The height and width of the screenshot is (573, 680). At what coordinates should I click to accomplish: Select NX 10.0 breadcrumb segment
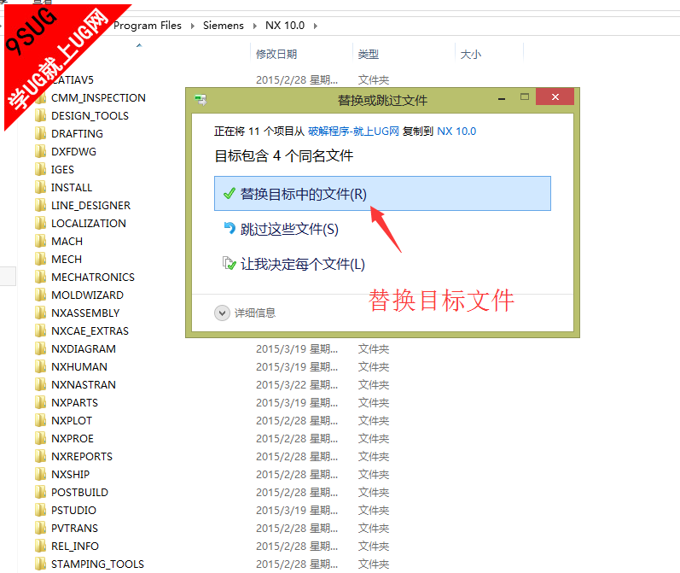[285, 26]
